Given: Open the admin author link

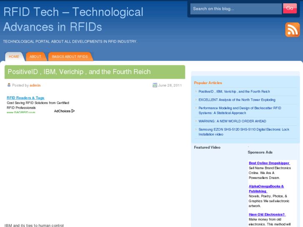Looking at the screenshot, I should click(x=35, y=85).
